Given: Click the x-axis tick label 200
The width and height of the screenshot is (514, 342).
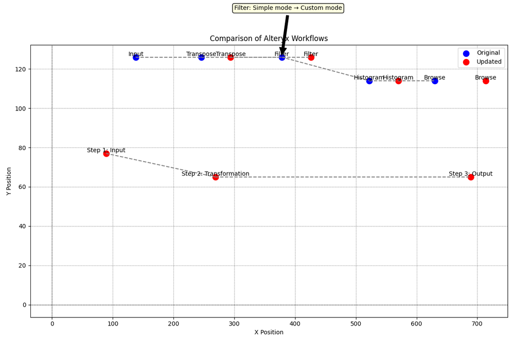Looking at the screenshot, I should pyautogui.click(x=174, y=324).
